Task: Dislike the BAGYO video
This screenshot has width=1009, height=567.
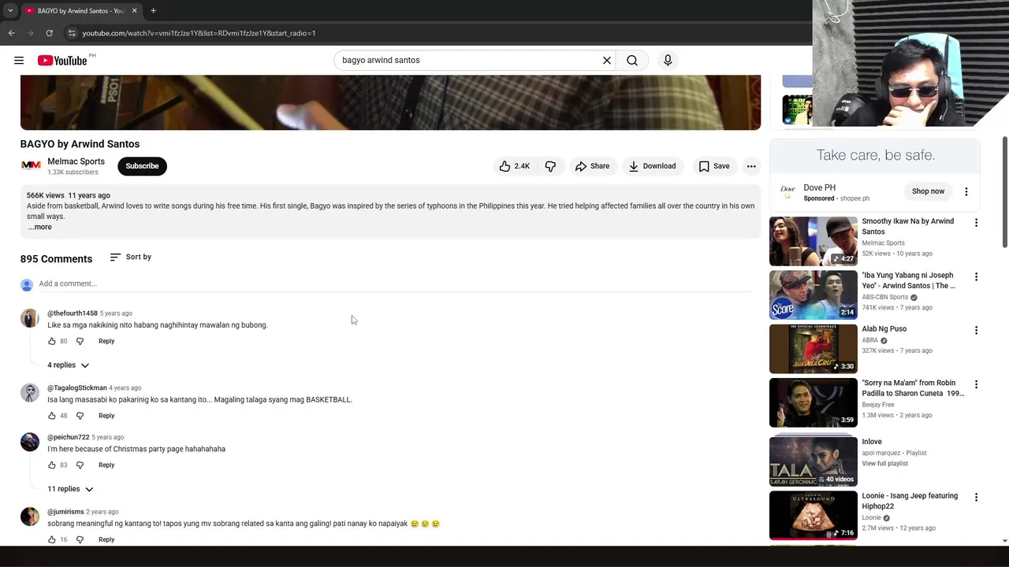Action: [550, 166]
